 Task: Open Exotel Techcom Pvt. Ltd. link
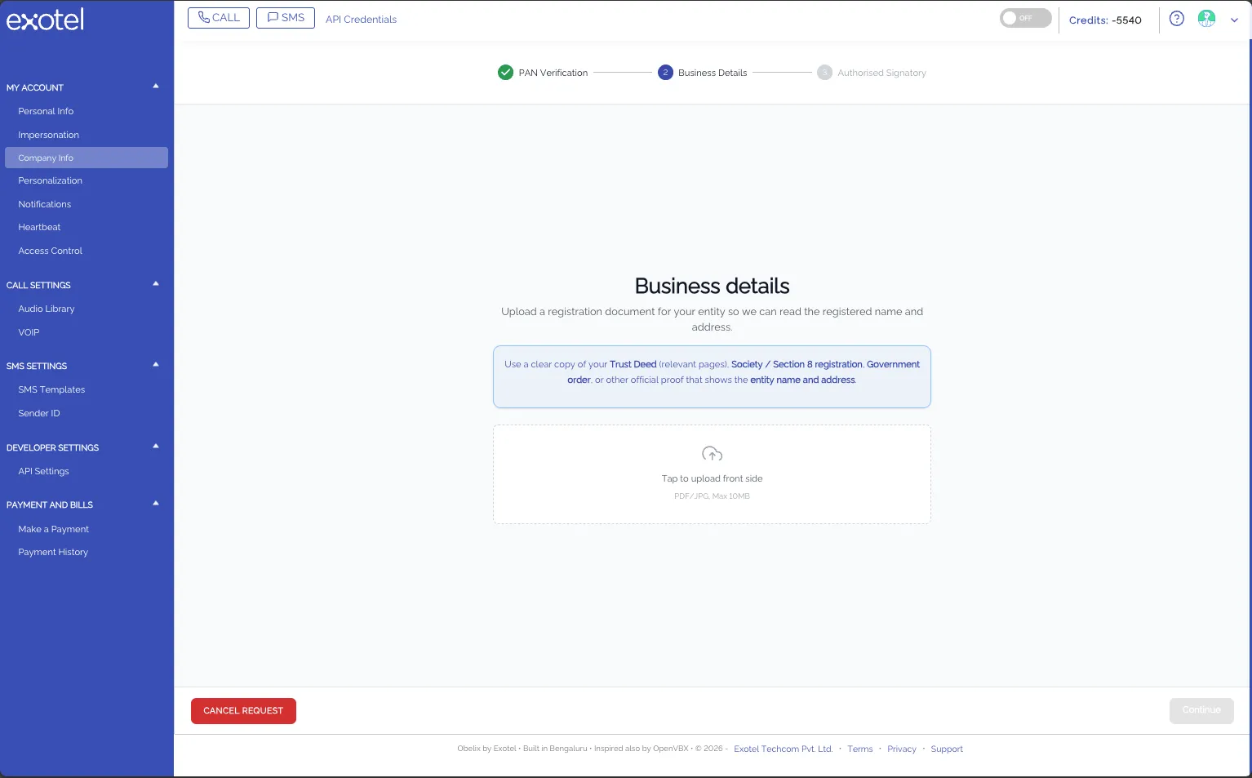[783, 749]
